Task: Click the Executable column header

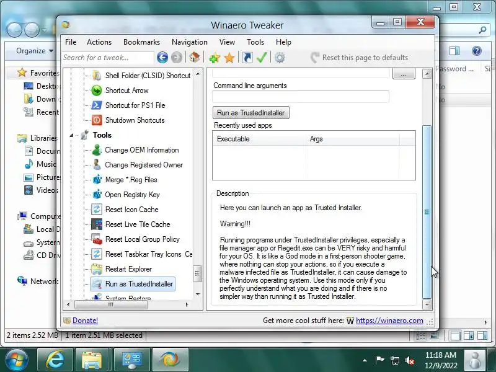Action: [259, 139]
